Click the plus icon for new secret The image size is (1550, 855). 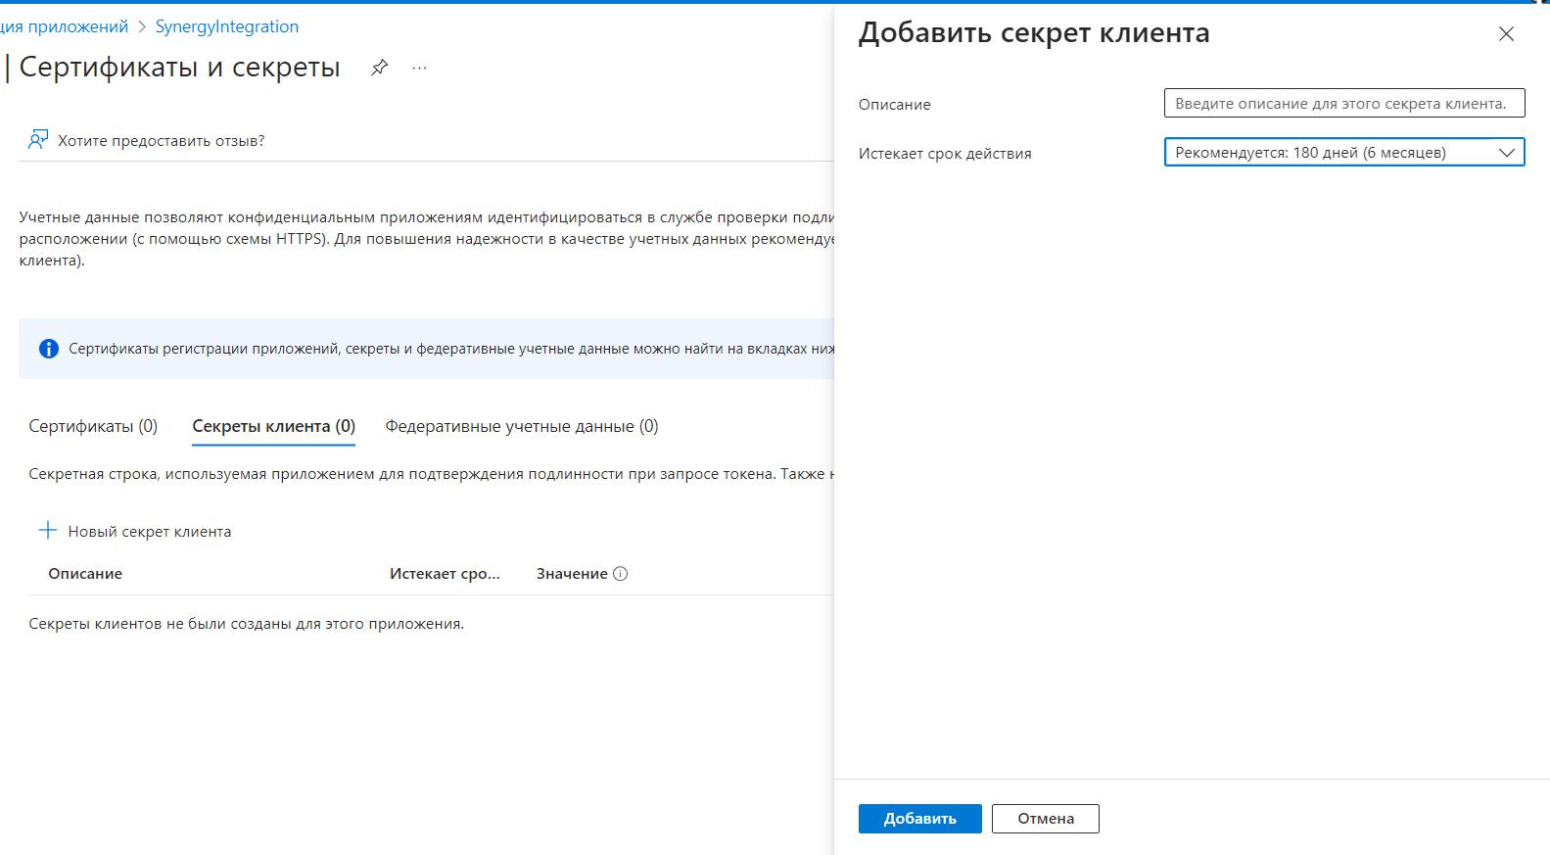[x=48, y=531]
